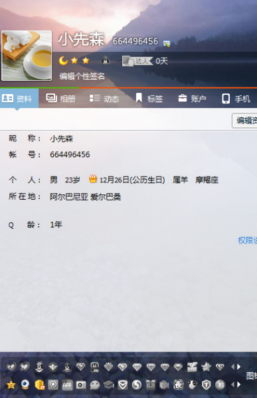
Task: Open the 手机 tab
Action: point(236,98)
